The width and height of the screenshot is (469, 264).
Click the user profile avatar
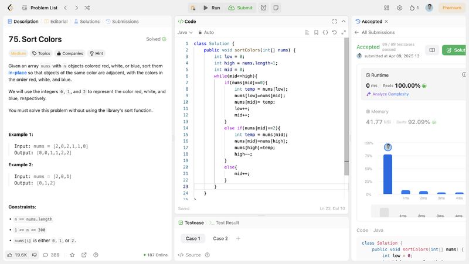tap(430, 8)
